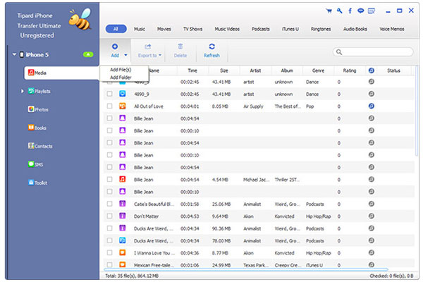
Task: Sort by the Artist column header
Action: click(255, 70)
